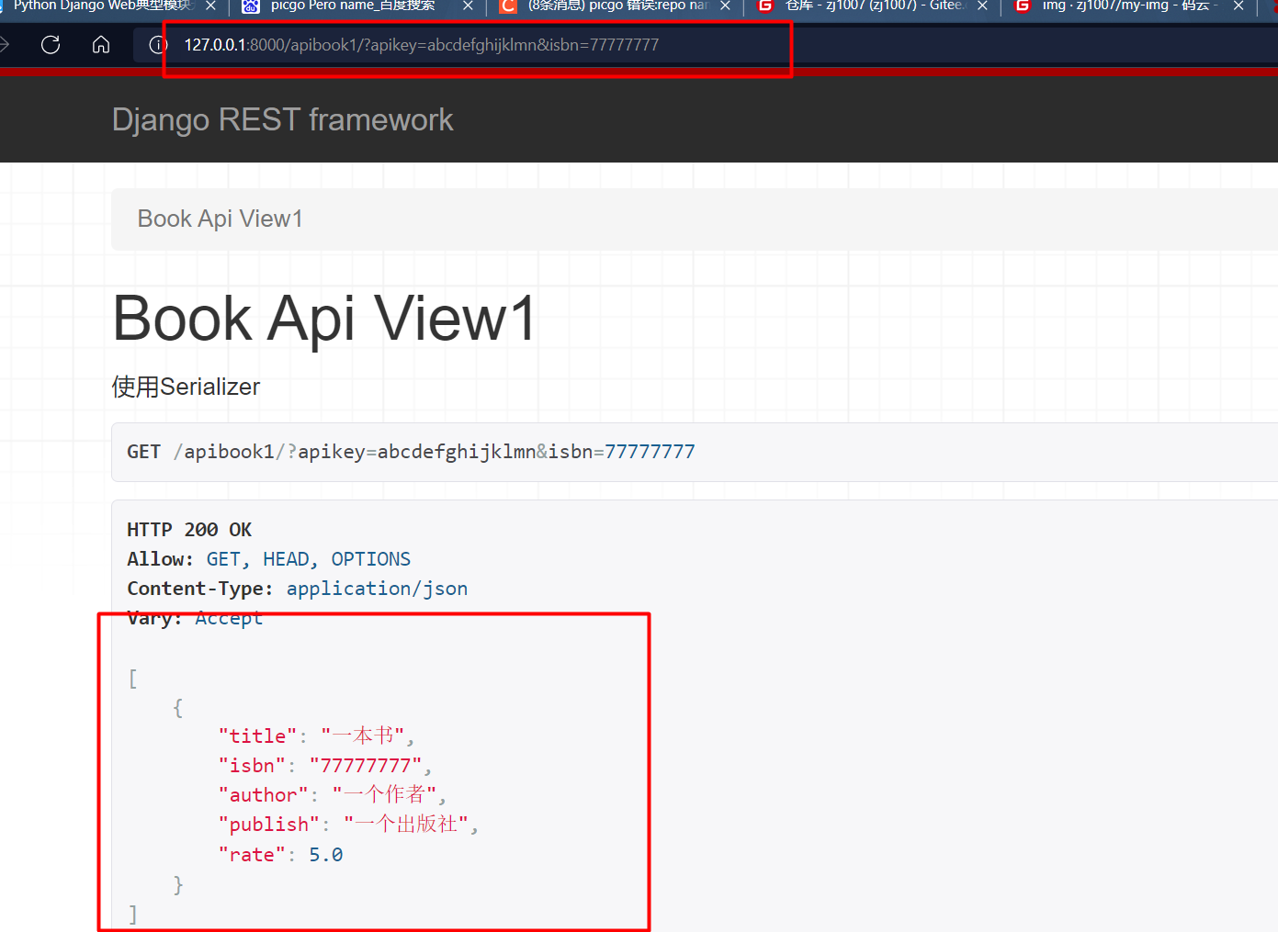
Task: Switch to the picgo Baidu search tab
Action: point(353,6)
